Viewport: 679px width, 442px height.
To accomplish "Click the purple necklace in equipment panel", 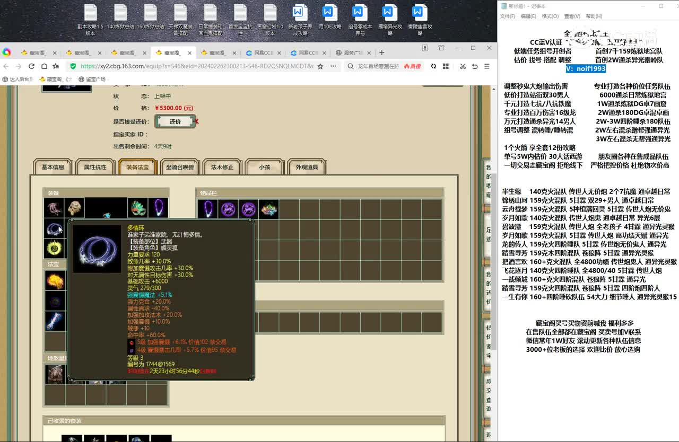I will click(x=158, y=208).
